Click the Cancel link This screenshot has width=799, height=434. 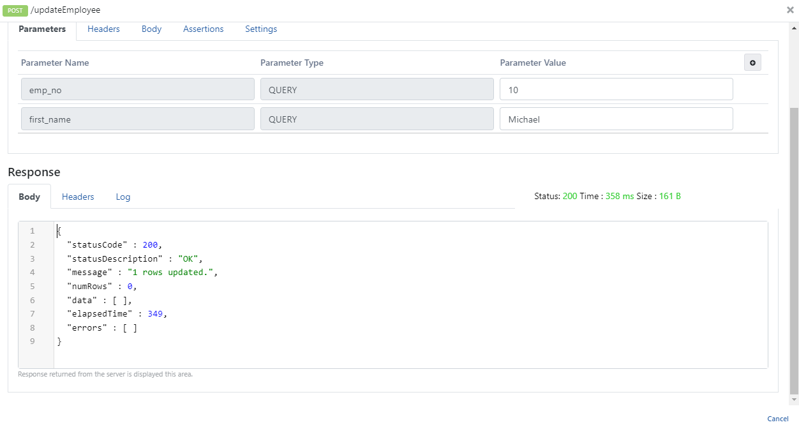pos(778,419)
